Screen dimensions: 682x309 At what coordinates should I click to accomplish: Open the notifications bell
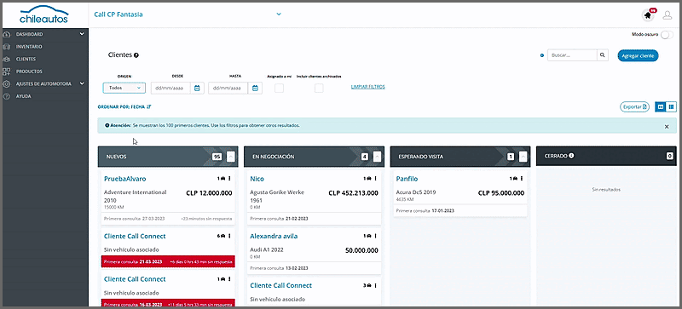point(648,15)
